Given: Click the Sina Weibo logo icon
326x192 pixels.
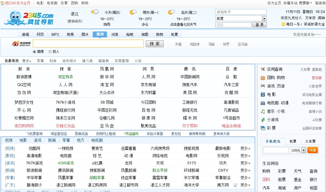Looking at the screenshot, I should [x=21, y=44].
